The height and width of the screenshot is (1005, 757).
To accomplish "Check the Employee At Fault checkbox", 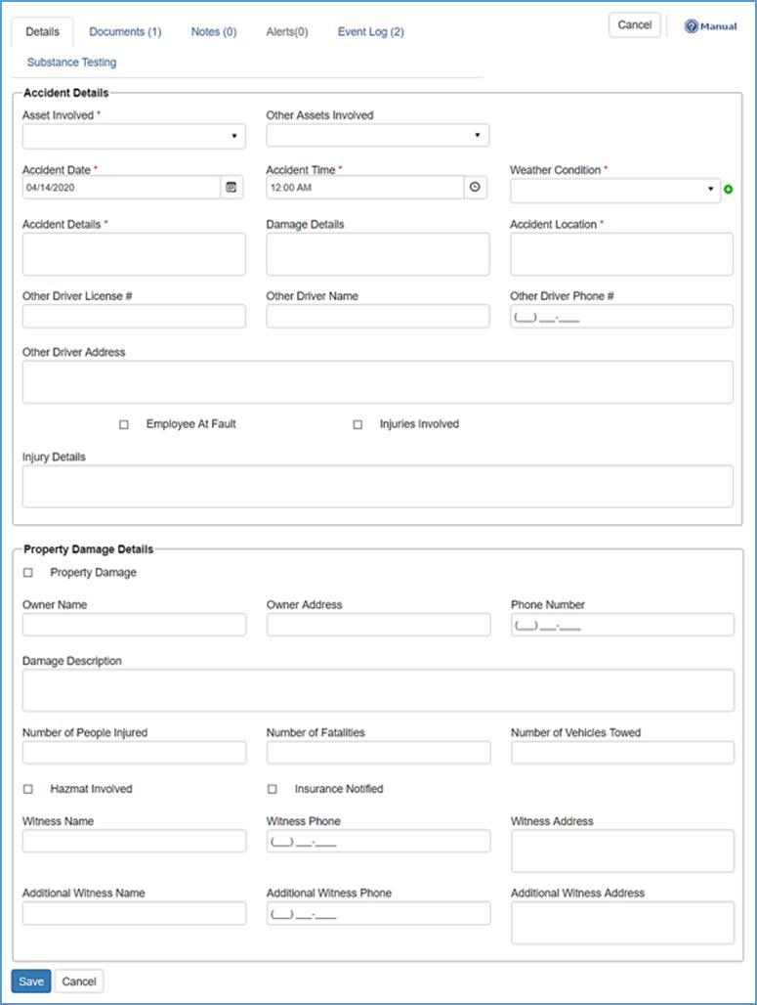I will point(124,425).
